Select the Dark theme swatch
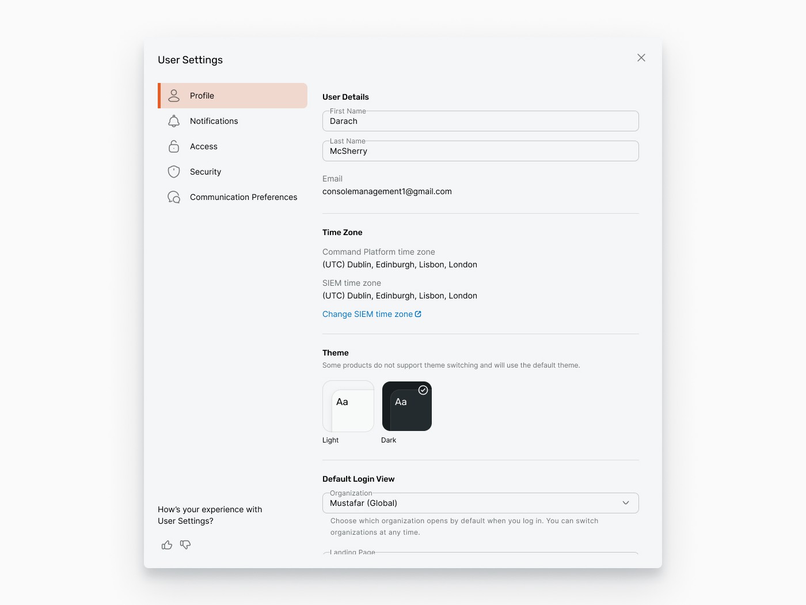The height and width of the screenshot is (605, 806). pos(407,406)
